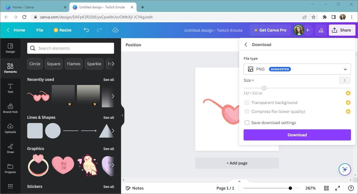
Task: Toggle Compress file (lower quality) checkbox
Action: point(247,111)
